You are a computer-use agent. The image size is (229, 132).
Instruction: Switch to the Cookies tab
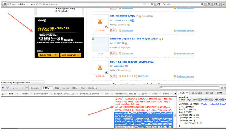tap(92, 88)
